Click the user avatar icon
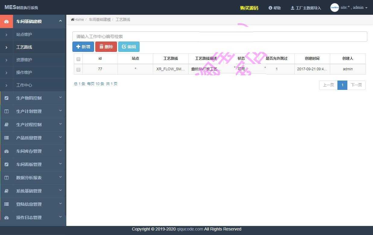373x235 pixels. point(334,8)
